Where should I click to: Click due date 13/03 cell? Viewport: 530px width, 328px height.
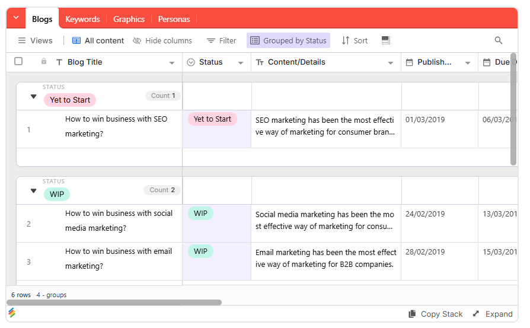pos(498,223)
